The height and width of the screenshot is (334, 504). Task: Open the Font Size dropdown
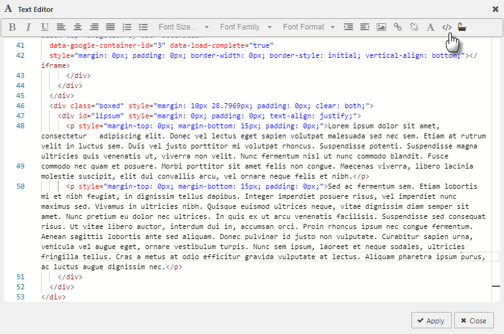click(x=183, y=27)
